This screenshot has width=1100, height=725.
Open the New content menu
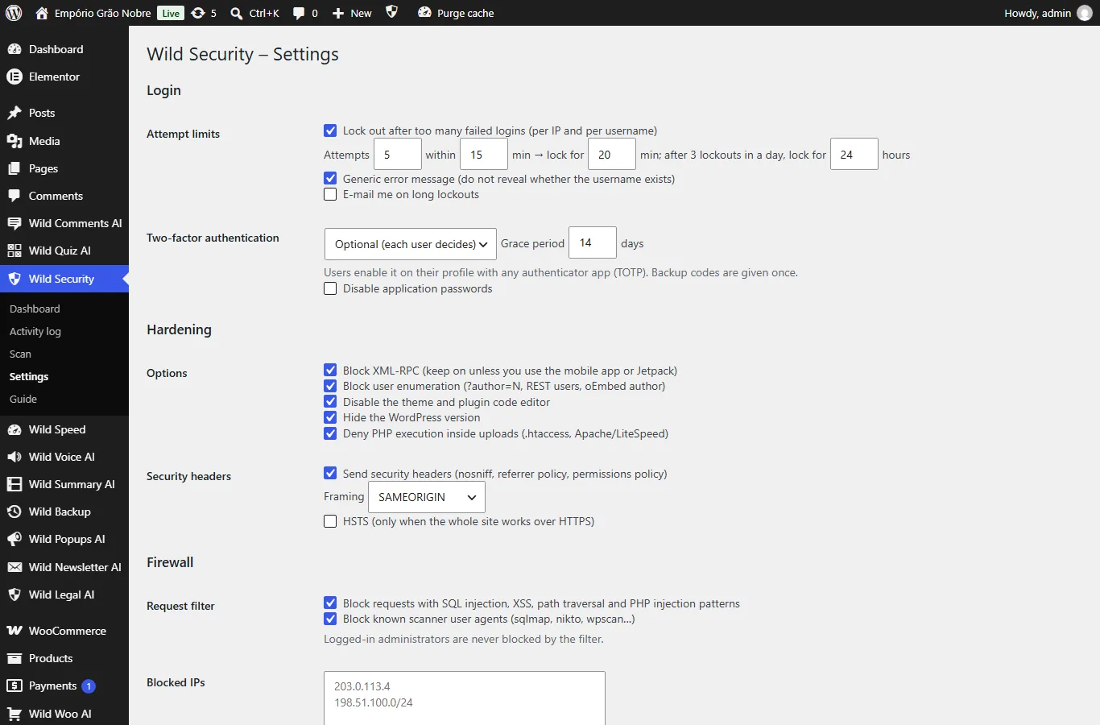click(x=352, y=13)
